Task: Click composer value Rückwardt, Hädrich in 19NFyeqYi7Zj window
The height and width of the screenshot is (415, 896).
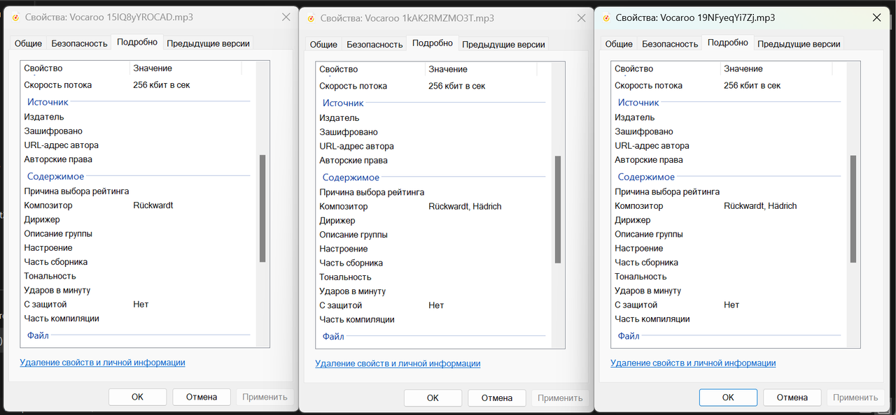Action: (760, 206)
